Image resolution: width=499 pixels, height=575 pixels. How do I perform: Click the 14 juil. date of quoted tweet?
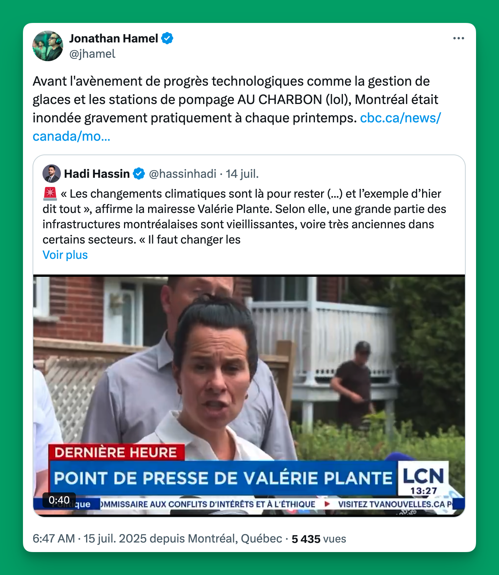(242, 174)
